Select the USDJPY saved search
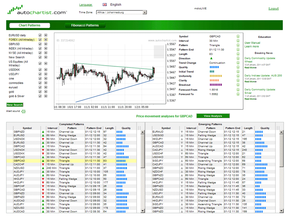Image resolution: width=289 pixels, height=216 pixels. [14, 74]
